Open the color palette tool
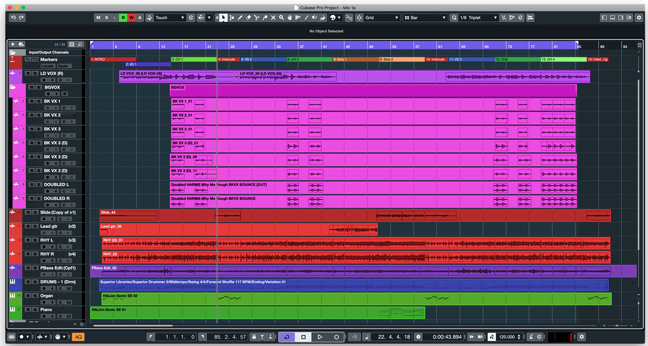Screen dimensions: 648x346 (333, 18)
